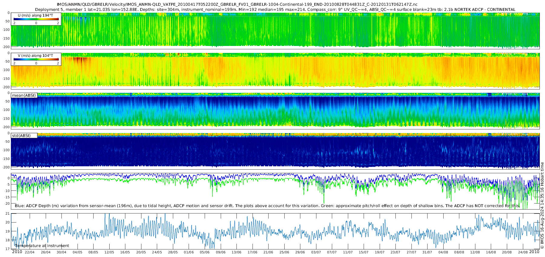545x257 pixels.
Task: Click the left 2010 year label on axis
Action: point(17,252)
